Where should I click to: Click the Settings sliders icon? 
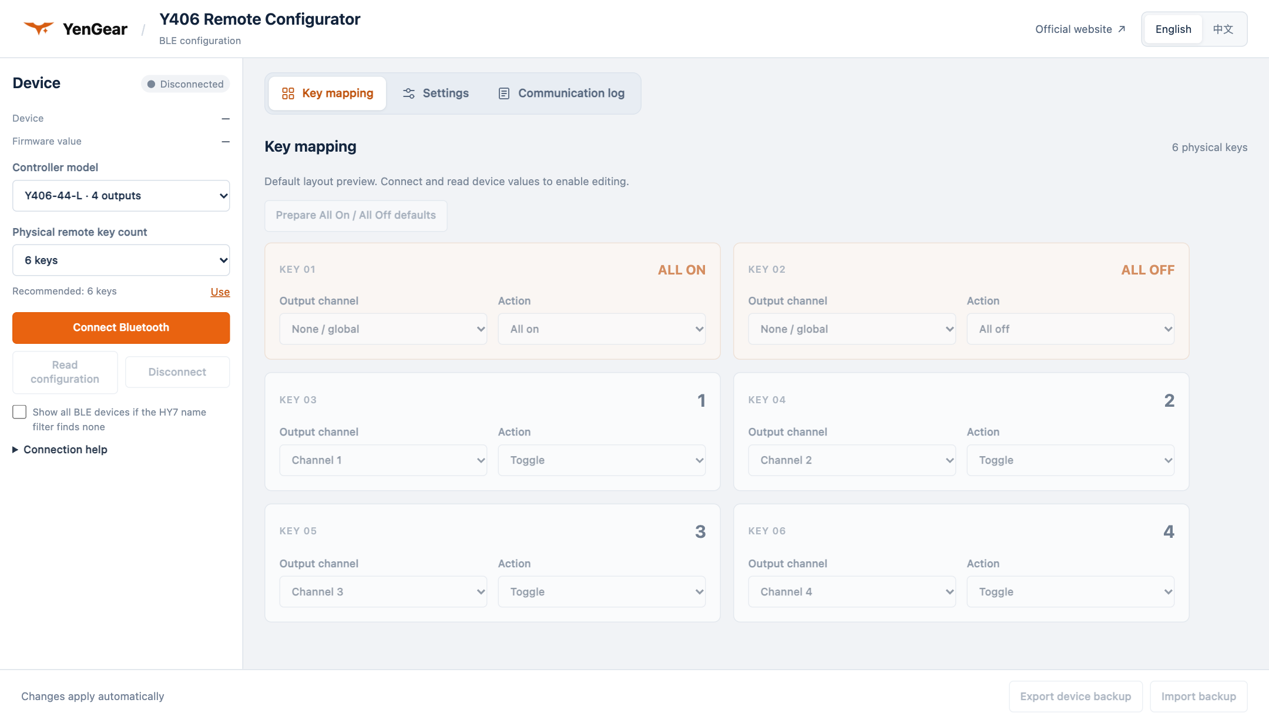[x=409, y=93]
